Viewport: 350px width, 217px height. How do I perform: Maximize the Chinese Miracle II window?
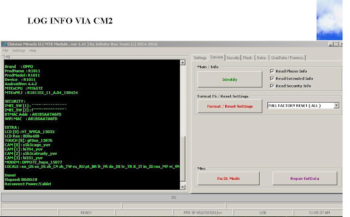(x=336, y=44)
